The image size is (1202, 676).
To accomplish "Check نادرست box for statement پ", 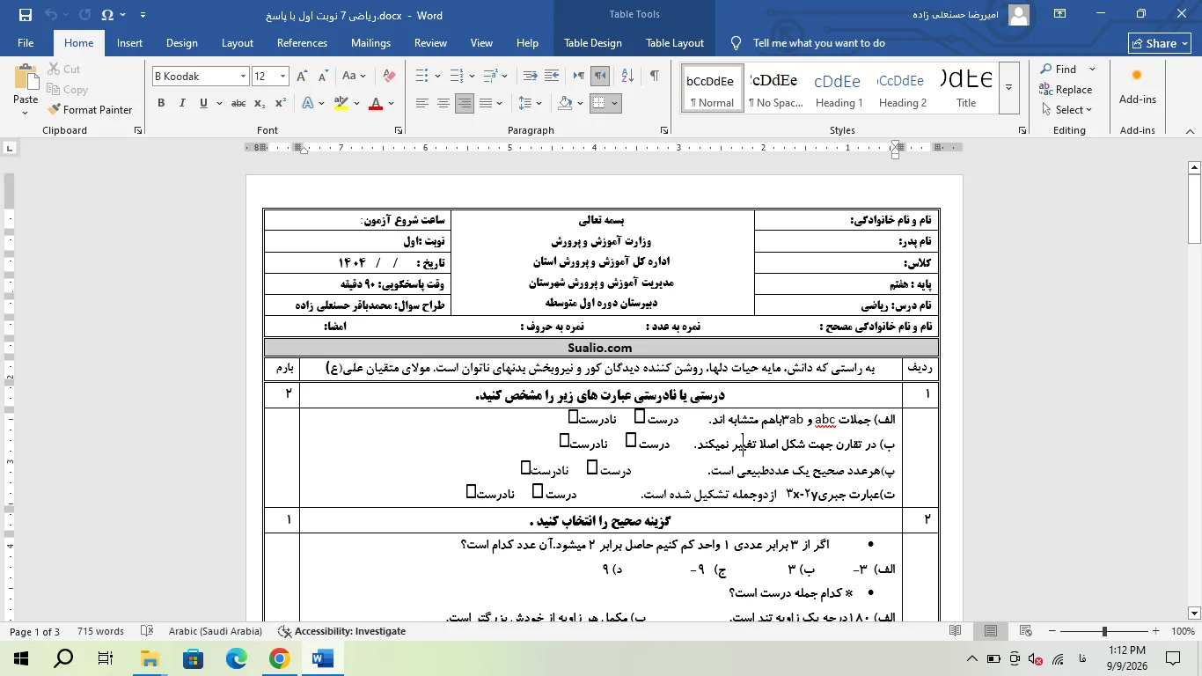I will [x=526, y=467].
